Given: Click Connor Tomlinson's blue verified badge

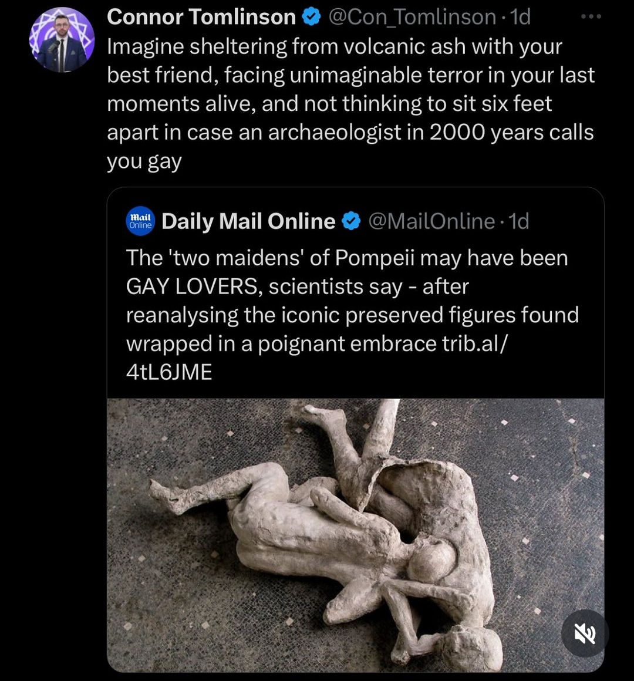Looking at the screenshot, I should [311, 18].
